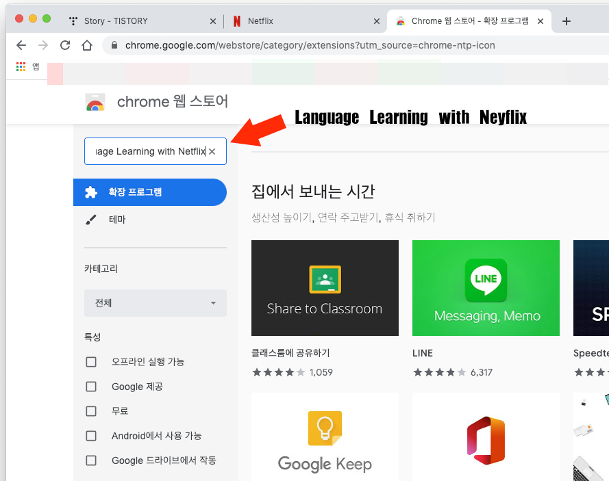The image size is (609, 481).
Task: Open the browser home page
Action: coord(87,45)
